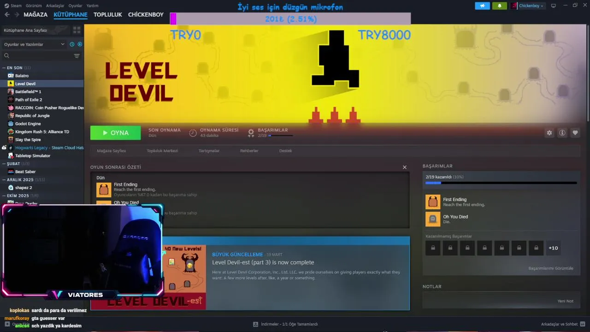Open game settings gear for Level Devil
This screenshot has width=590, height=332.
click(x=549, y=133)
